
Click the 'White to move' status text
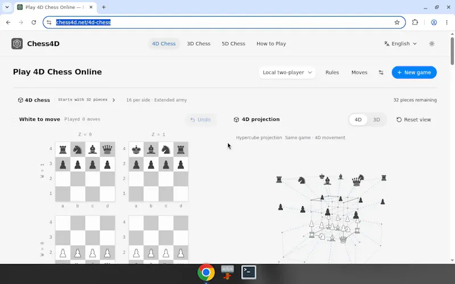coord(39,119)
